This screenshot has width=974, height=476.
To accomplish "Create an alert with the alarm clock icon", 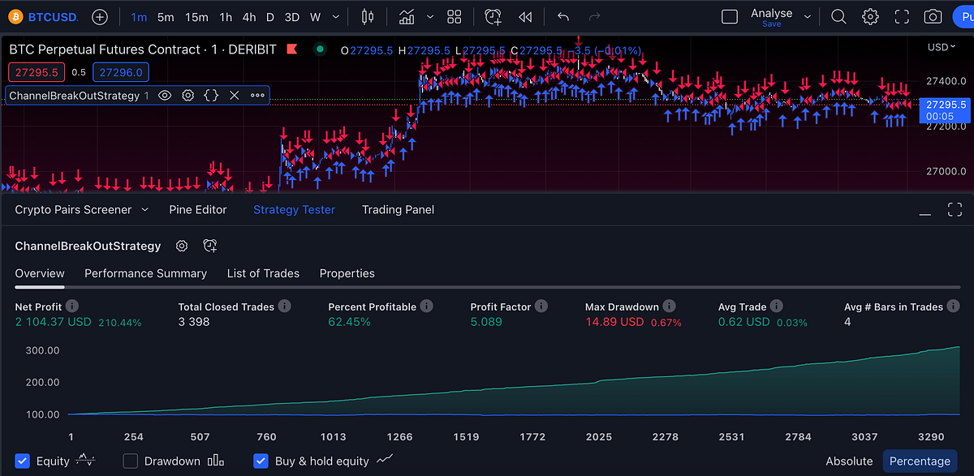I will pos(493,16).
